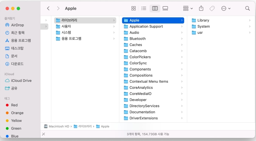Switch to gallery view
Image resolution: width=256 pixels, height=141 pixels.
pos(165,8)
